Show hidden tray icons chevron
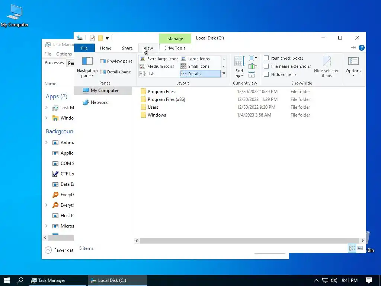The height and width of the screenshot is (286, 381). (x=316, y=280)
